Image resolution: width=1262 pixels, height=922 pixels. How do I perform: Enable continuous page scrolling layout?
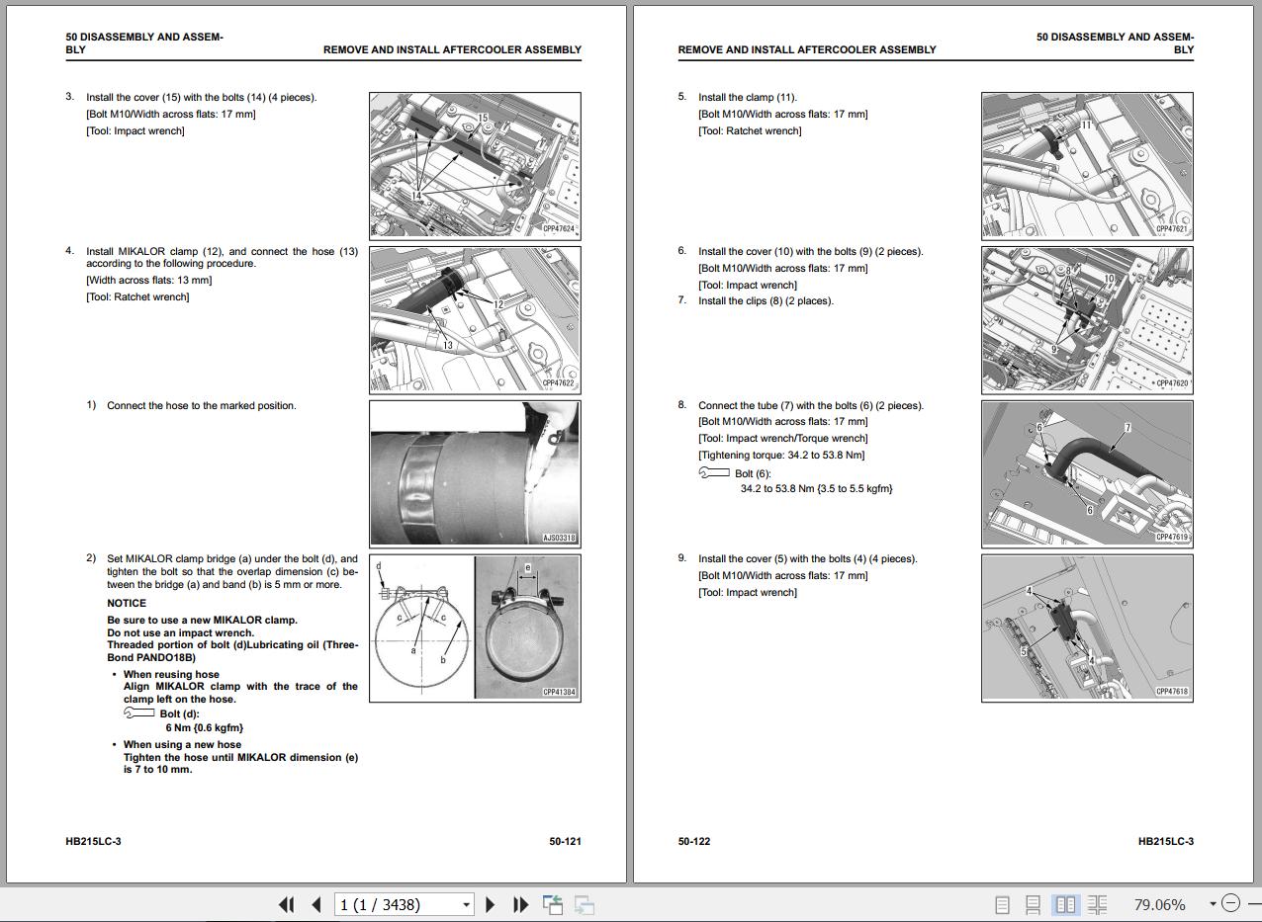pos(1033,904)
